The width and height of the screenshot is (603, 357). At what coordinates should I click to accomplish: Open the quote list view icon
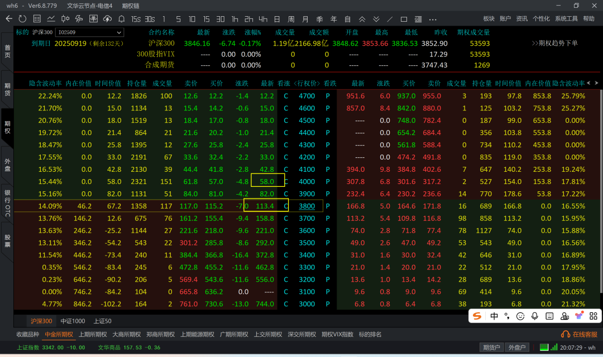(x=37, y=19)
